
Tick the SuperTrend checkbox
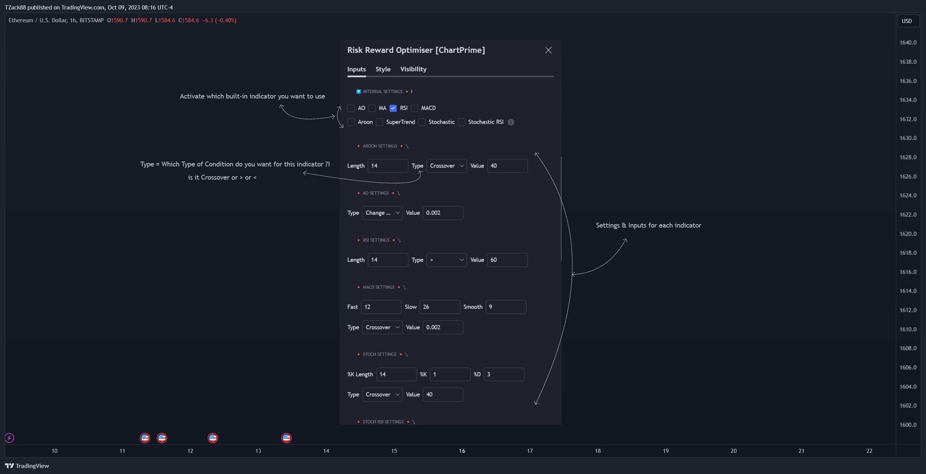[x=380, y=122]
